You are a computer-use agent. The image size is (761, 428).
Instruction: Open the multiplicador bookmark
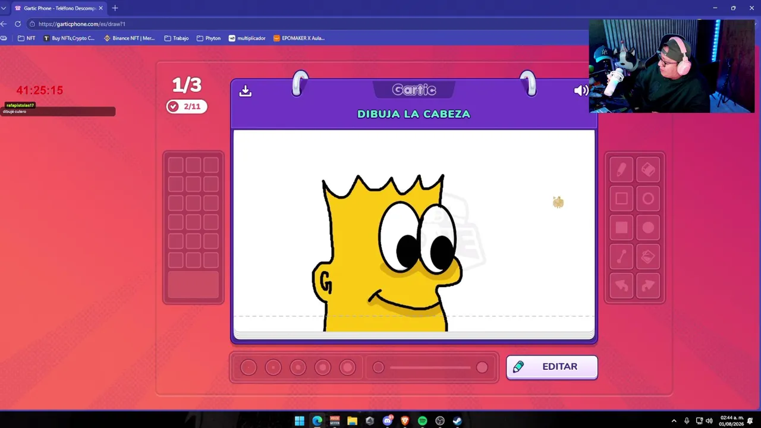(x=247, y=38)
